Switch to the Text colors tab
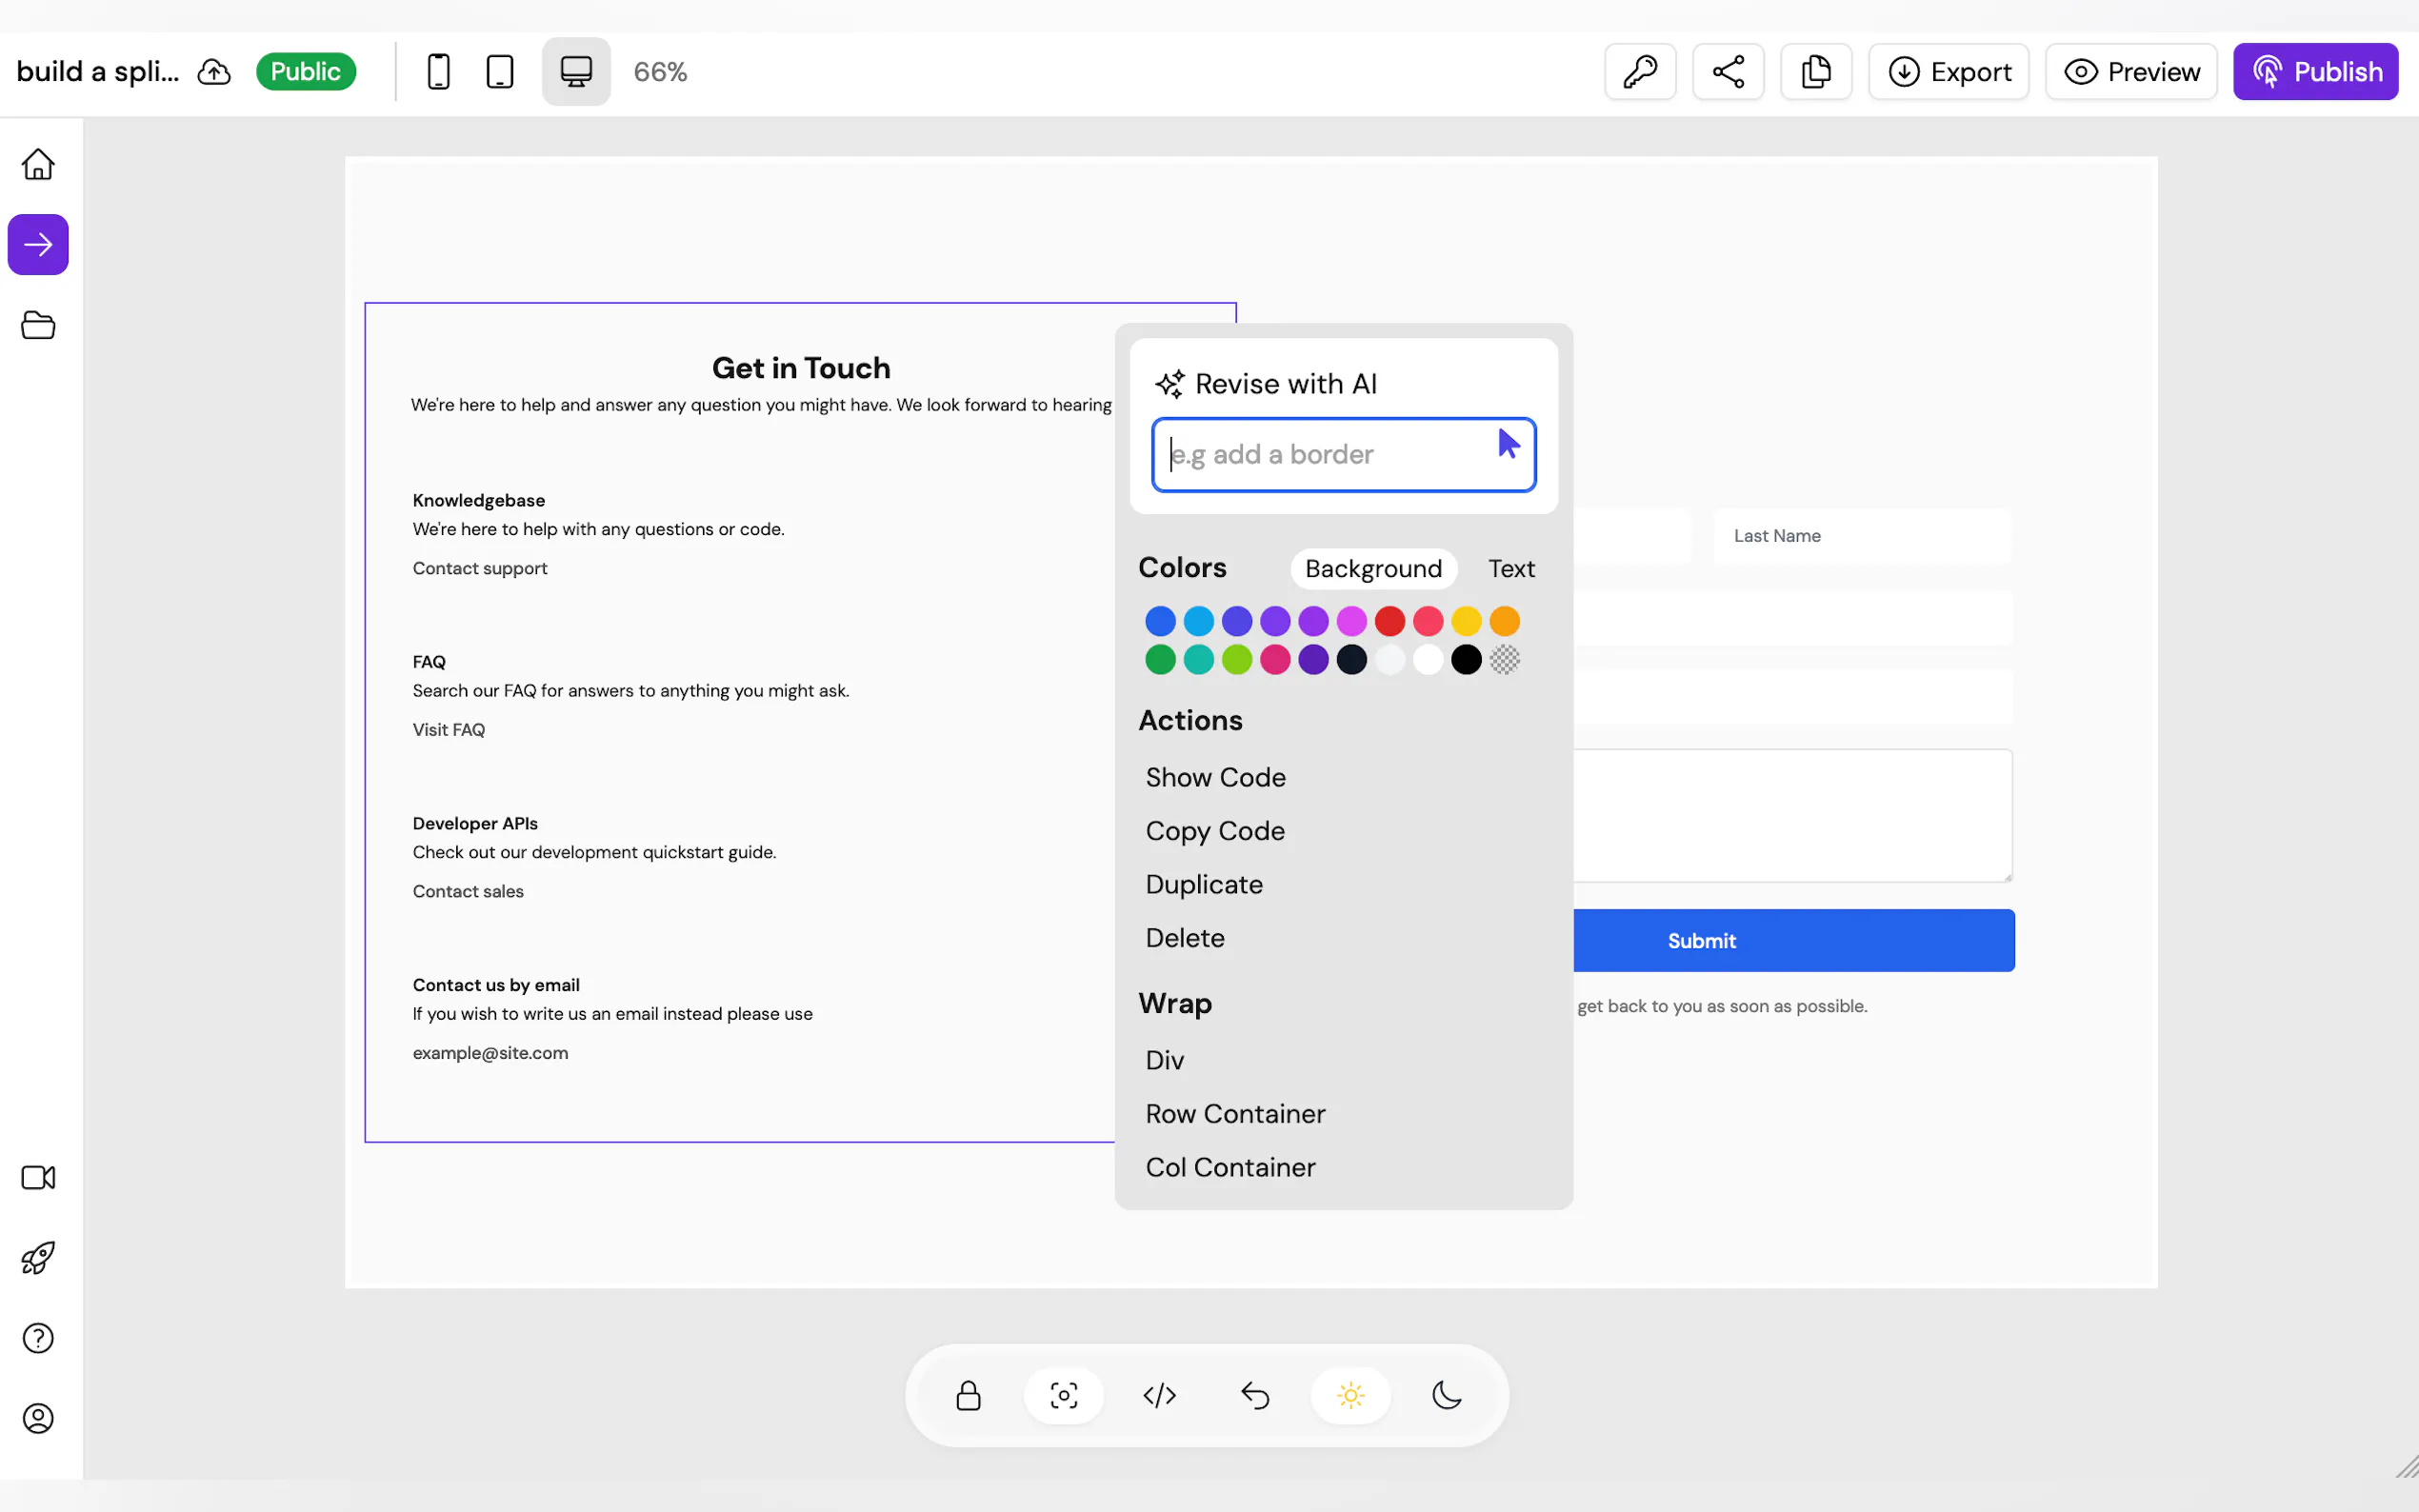 1510,568
